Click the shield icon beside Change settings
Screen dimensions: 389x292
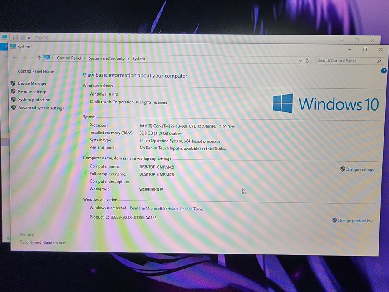tap(343, 169)
